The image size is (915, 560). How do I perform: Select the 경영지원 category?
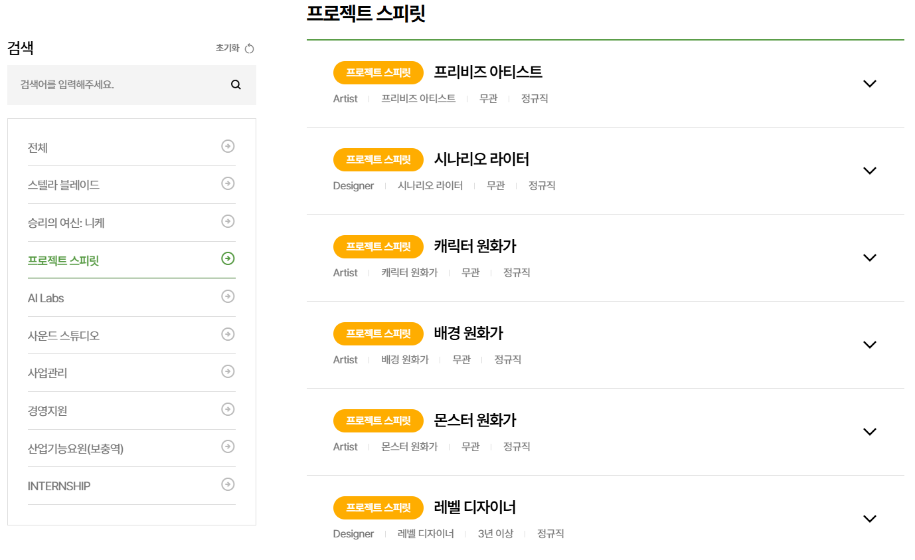click(x=48, y=411)
